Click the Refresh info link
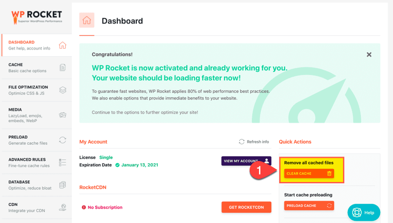 tap(254, 142)
